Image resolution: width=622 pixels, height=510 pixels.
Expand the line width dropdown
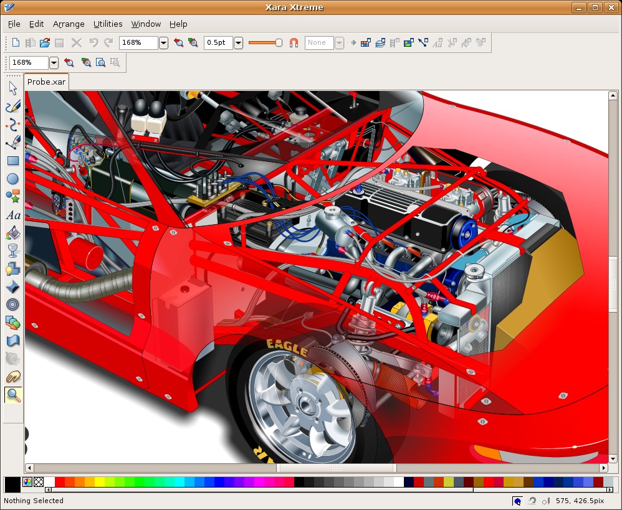pos(238,42)
